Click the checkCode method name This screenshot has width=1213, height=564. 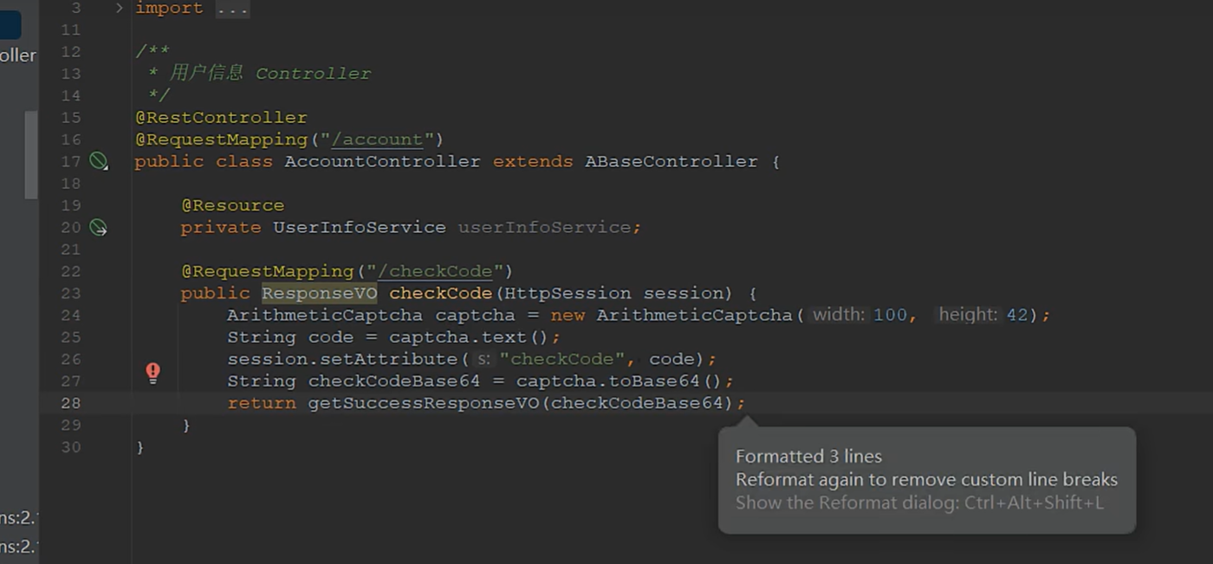point(440,294)
